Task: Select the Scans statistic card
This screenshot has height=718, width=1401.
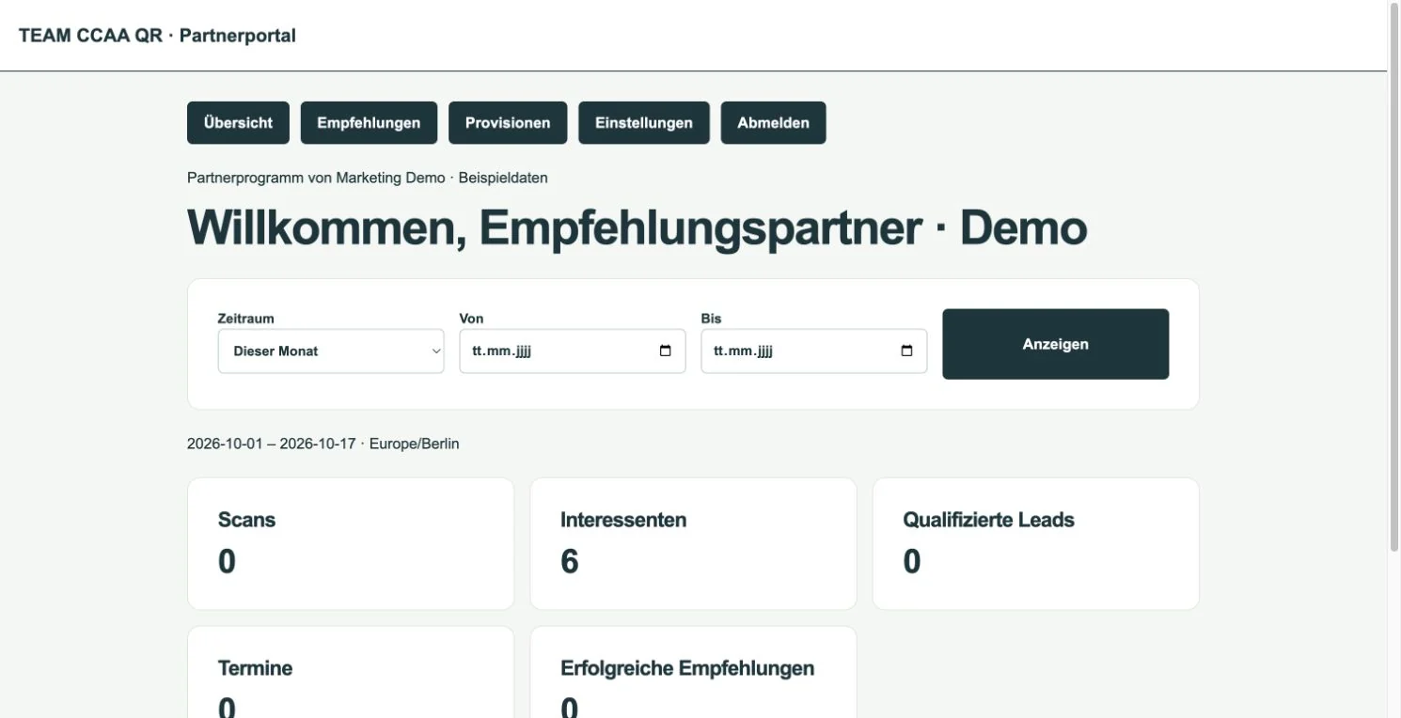Action: (351, 544)
